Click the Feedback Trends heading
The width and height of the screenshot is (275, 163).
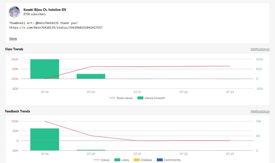pos(18,111)
